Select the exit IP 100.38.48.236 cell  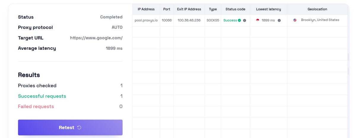(x=189, y=20)
